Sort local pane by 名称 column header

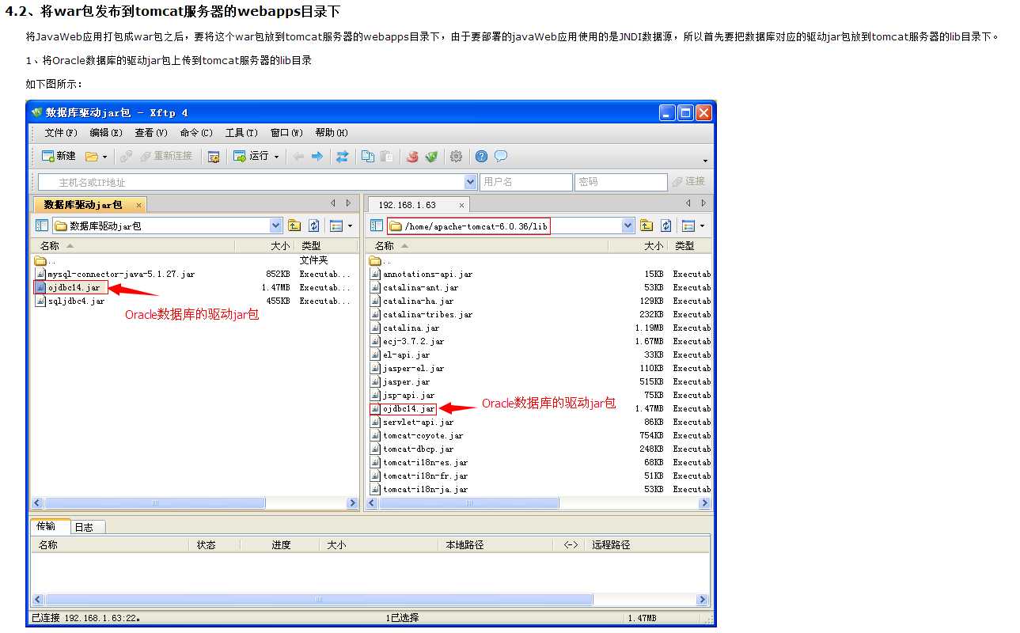click(133, 246)
